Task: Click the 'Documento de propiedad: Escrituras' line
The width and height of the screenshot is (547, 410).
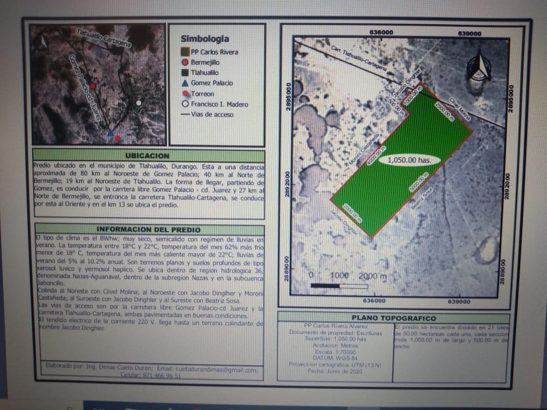Action: (336, 333)
